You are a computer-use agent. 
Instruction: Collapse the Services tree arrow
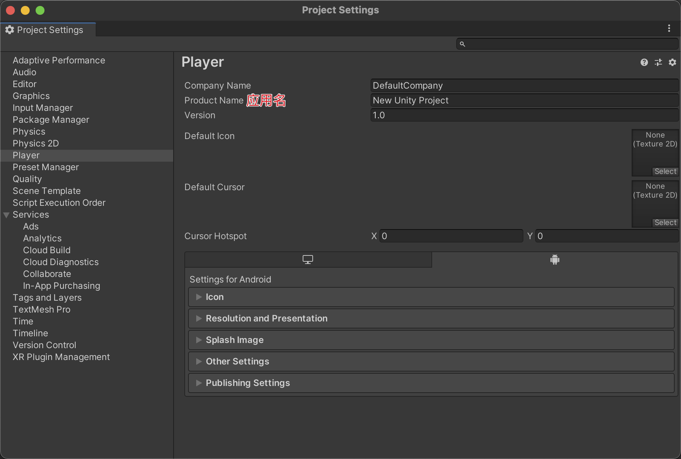(6, 215)
